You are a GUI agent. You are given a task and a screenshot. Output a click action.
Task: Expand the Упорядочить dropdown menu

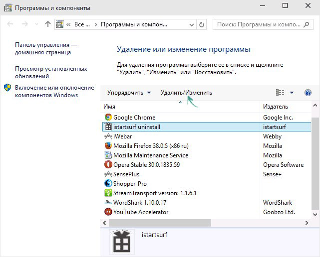[129, 93]
